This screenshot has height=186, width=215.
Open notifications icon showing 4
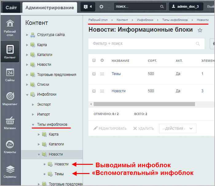click(x=88, y=6)
